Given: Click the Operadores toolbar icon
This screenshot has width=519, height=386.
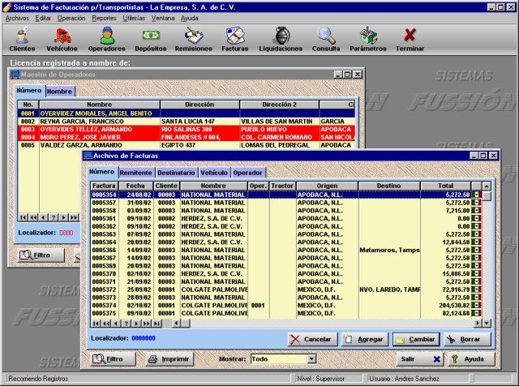Looking at the screenshot, I should (106, 39).
